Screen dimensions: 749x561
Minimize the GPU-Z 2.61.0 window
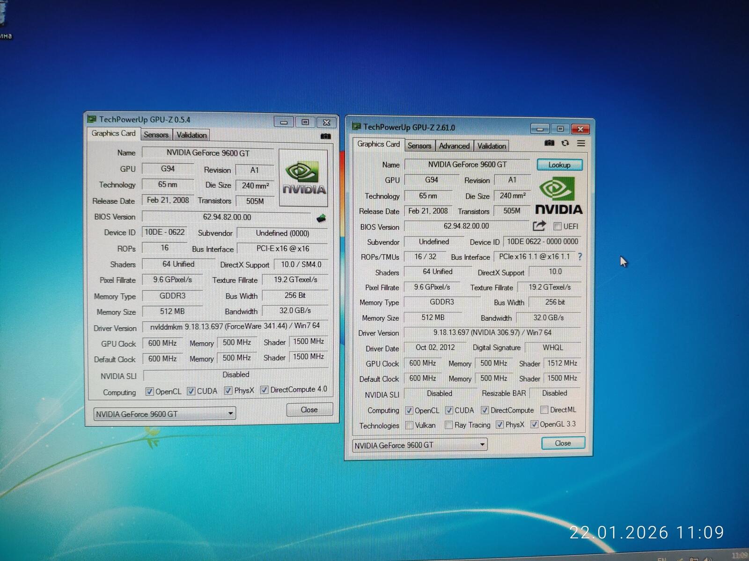pyautogui.click(x=540, y=129)
